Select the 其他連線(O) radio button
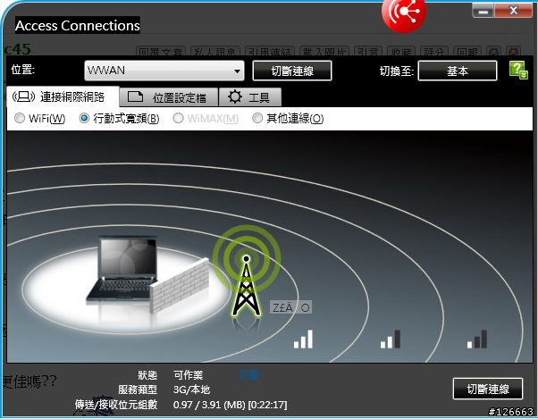Viewport: 538px width, 419px height. click(257, 118)
